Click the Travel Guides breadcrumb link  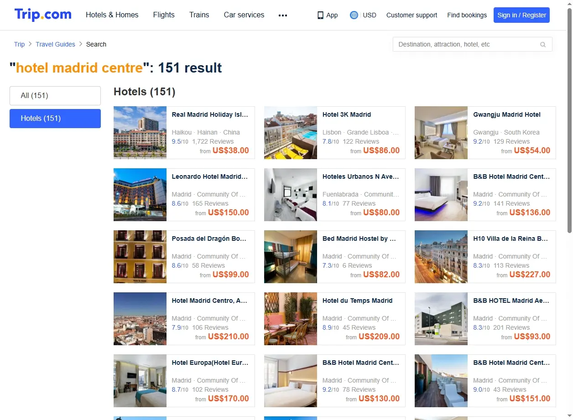pyautogui.click(x=55, y=44)
